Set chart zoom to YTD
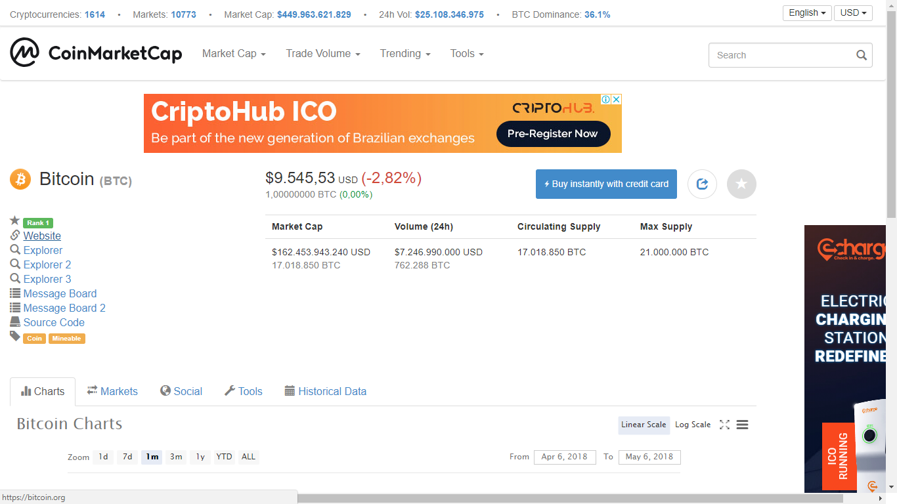The width and height of the screenshot is (897, 504). click(225, 457)
